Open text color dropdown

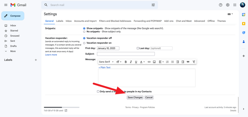pos(142,62)
